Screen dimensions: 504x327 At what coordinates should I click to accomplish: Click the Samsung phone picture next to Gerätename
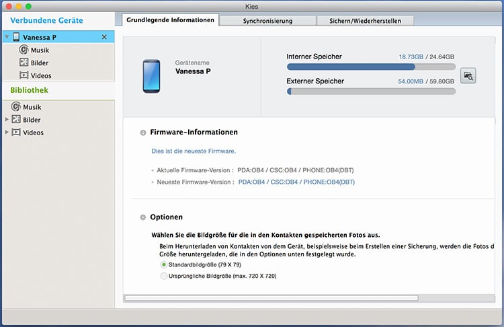[151, 76]
